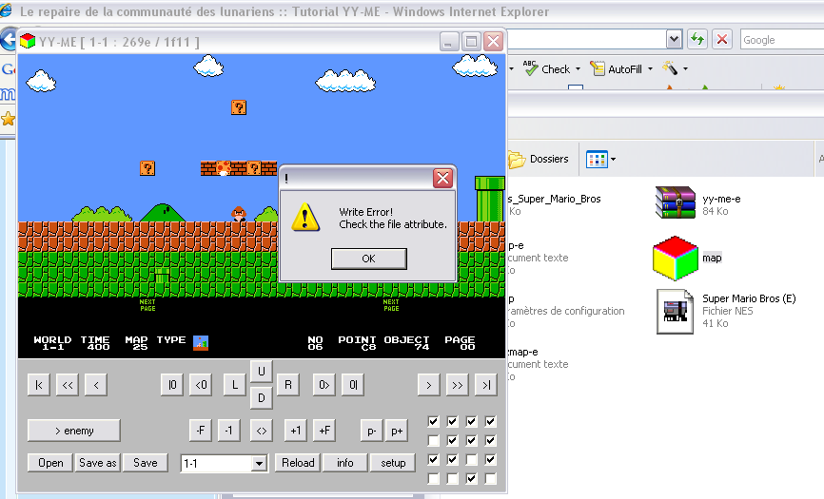Toggle third checkbox in top row
Screen dimensions: 824x499
tap(471, 421)
